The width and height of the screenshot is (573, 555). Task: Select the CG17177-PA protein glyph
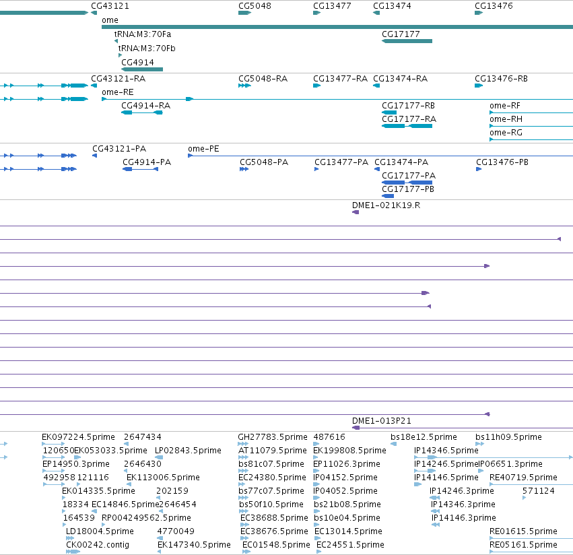(x=407, y=183)
